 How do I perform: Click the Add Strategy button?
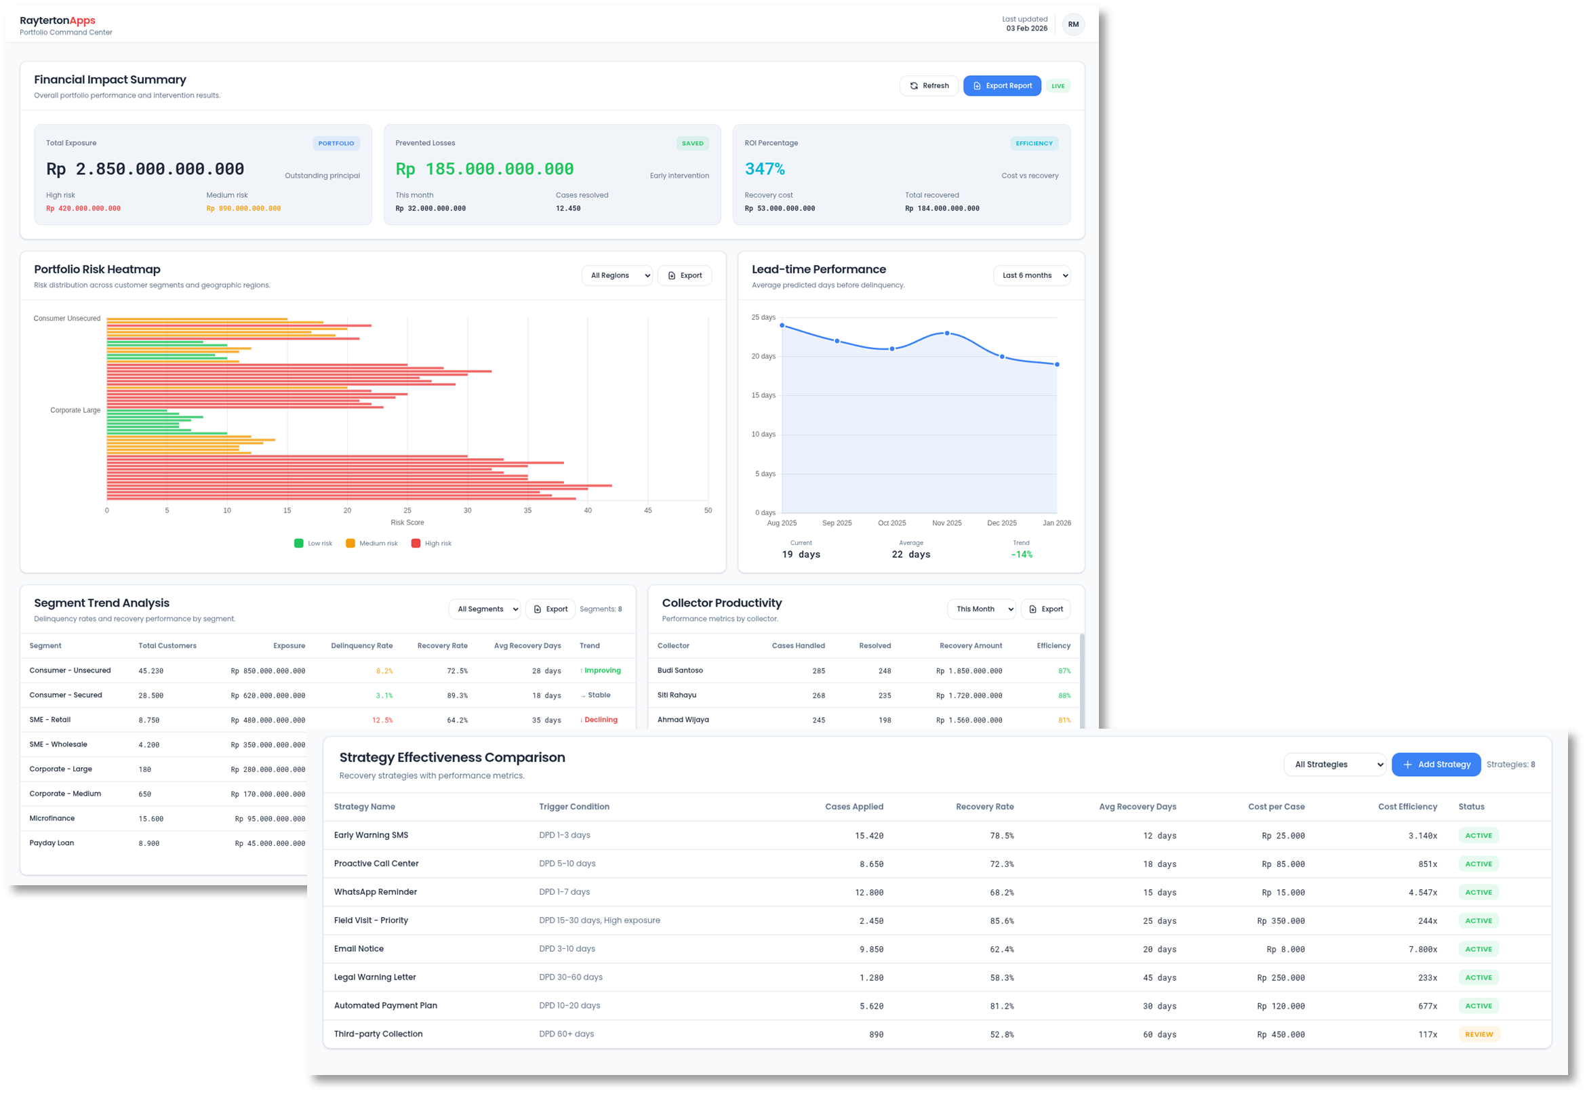pyautogui.click(x=1437, y=765)
